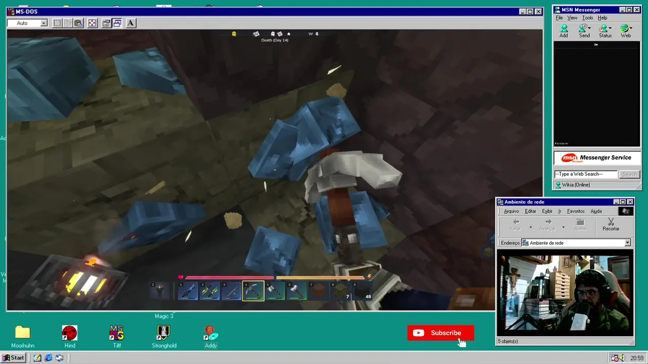Click the Voltar back button
This screenshot has height=364, width=648.
click(x=515, y=225)
